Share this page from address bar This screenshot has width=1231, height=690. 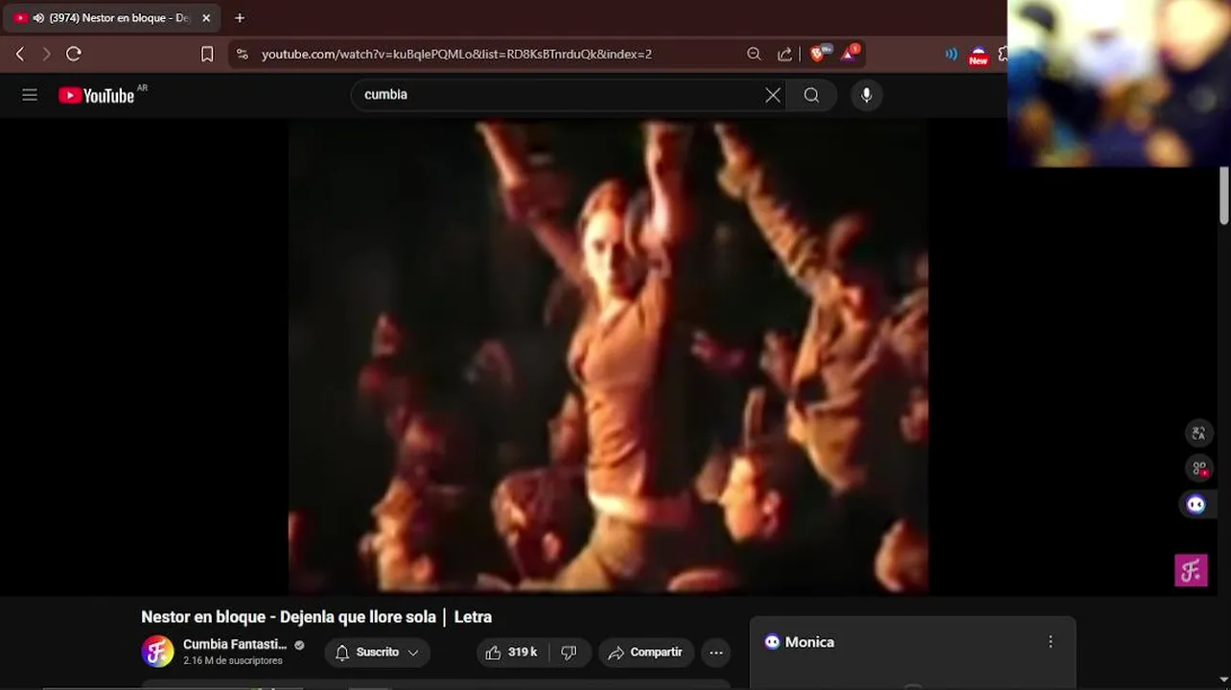[x=785, y=54]
